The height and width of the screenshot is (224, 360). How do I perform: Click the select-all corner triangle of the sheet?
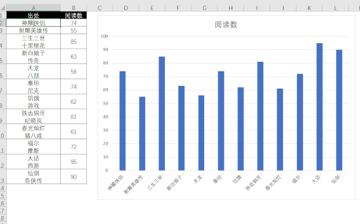pos(3,8)
